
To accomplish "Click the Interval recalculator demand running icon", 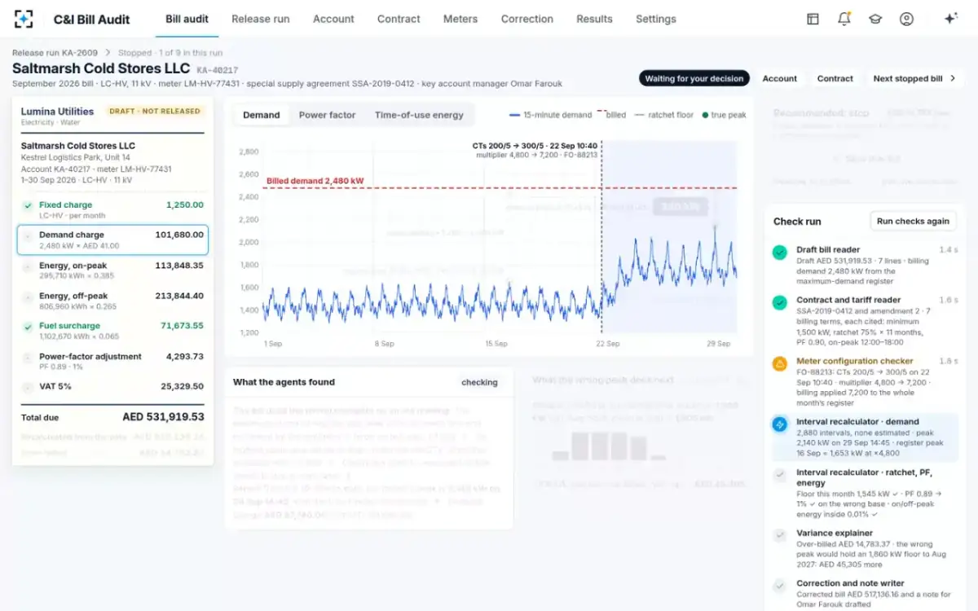I will (780, 424).
